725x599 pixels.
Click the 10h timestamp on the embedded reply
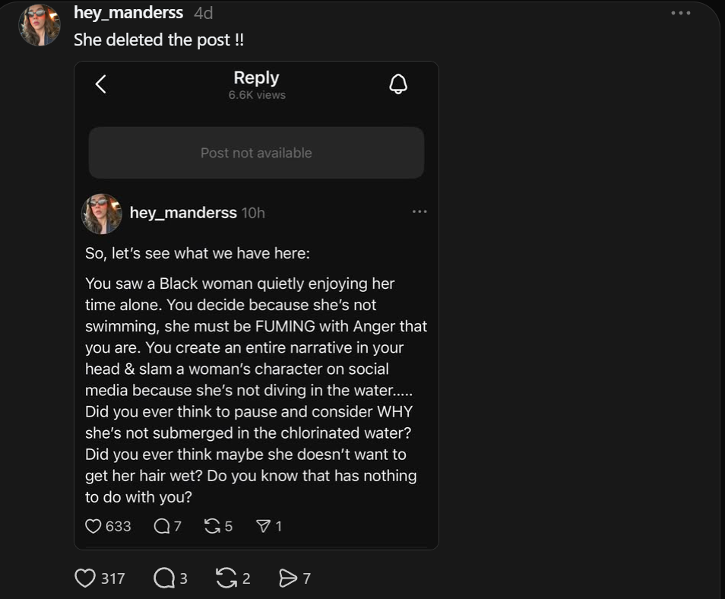point(253,213)
